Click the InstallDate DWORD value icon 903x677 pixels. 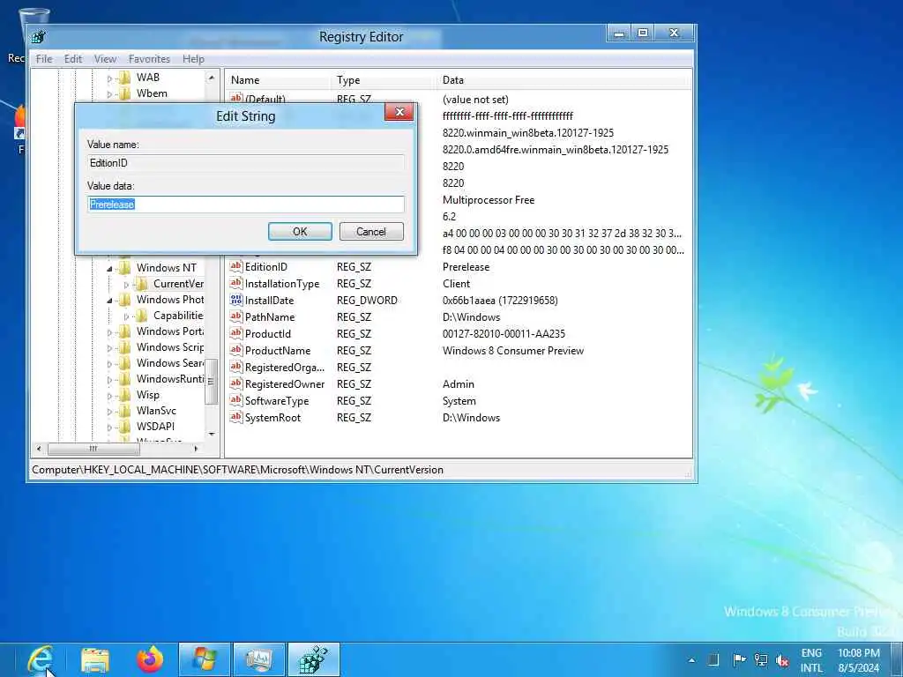(x=236, y=300)
